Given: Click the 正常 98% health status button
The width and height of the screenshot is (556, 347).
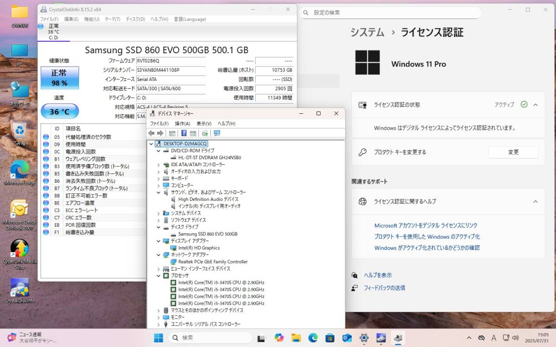Looking at the screenshot, I should [59, 78].
